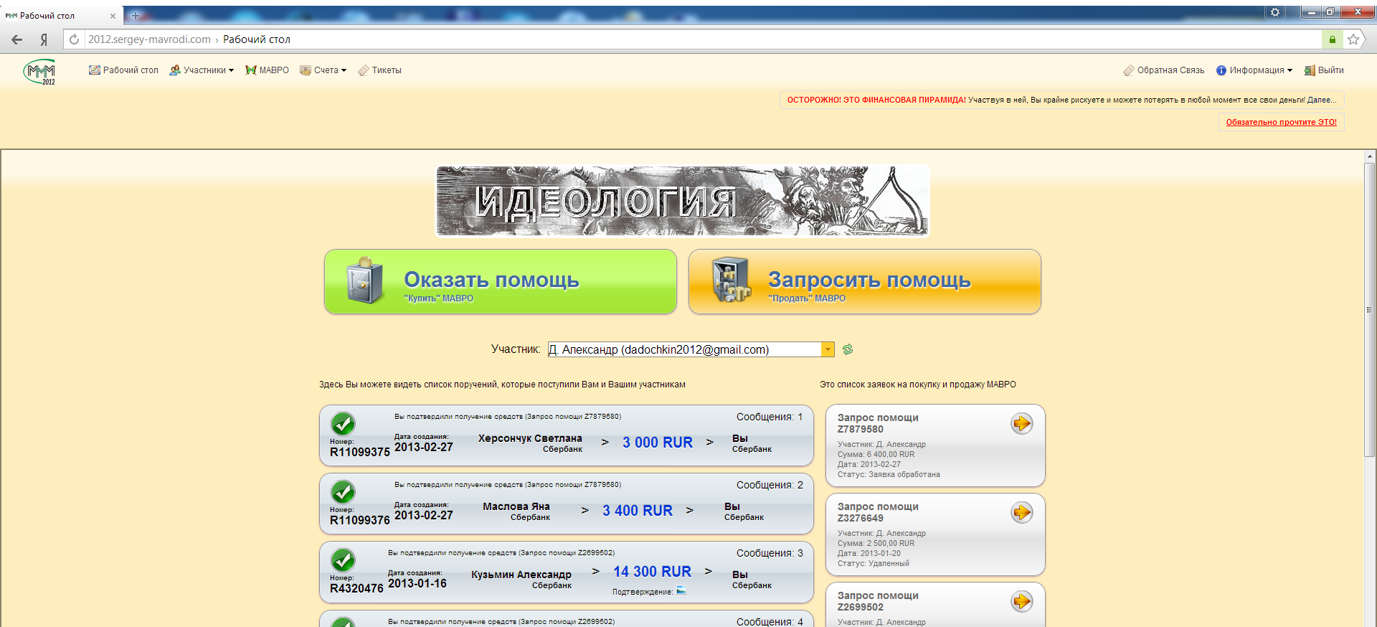Click Запросить помощь orange button
1377x627 pixels.
point(865,282)
